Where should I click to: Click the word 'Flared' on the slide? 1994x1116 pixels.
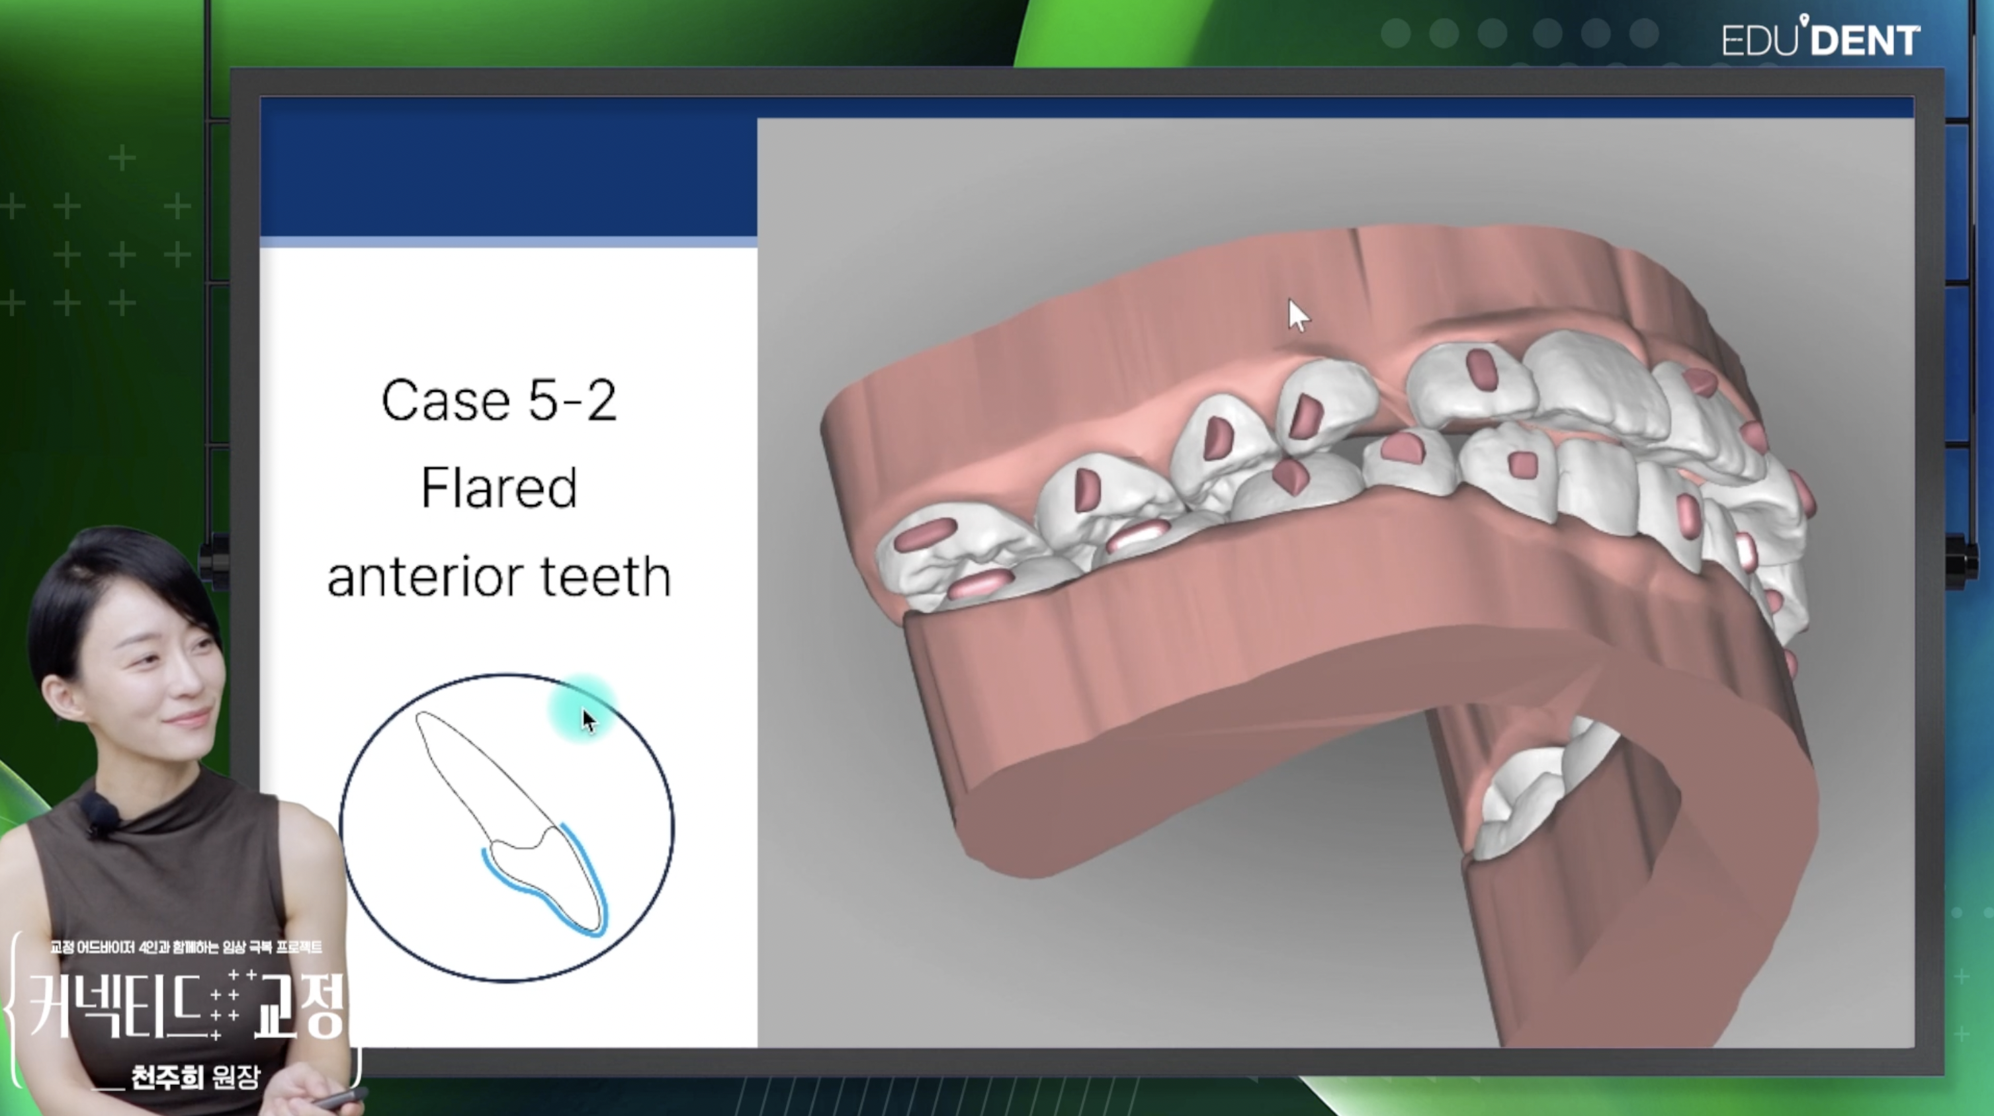499,488
